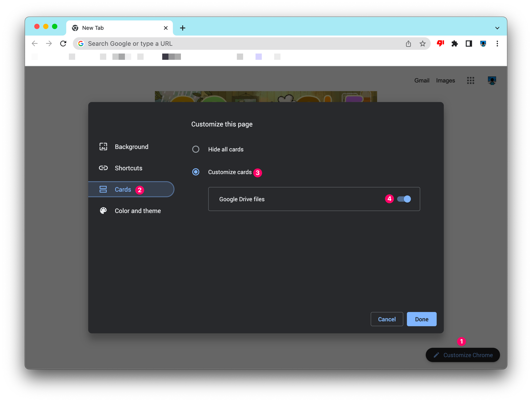Open the Extensions puzzle icon
Screen dimensions: 532x402
455,44
